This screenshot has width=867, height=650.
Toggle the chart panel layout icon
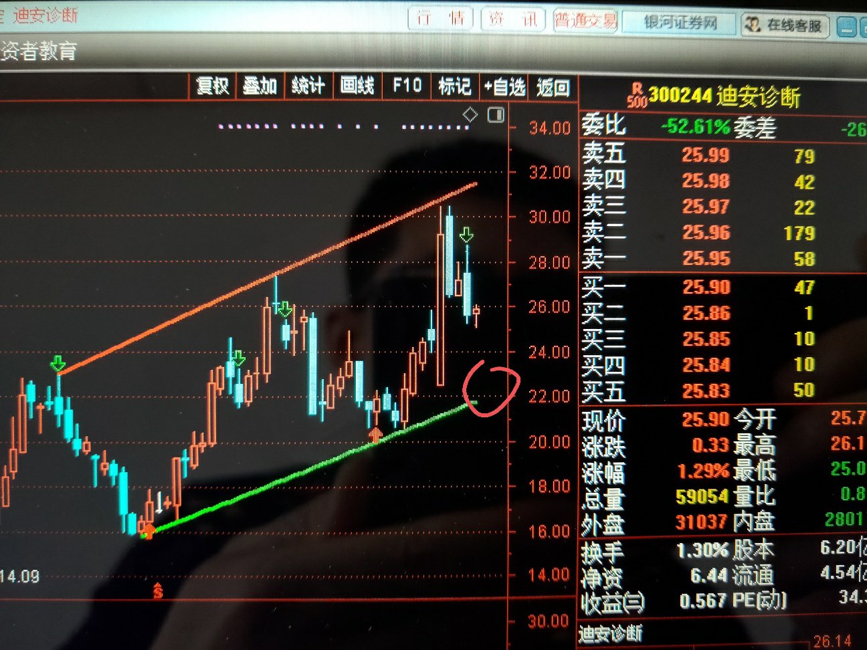pos(496,114)
